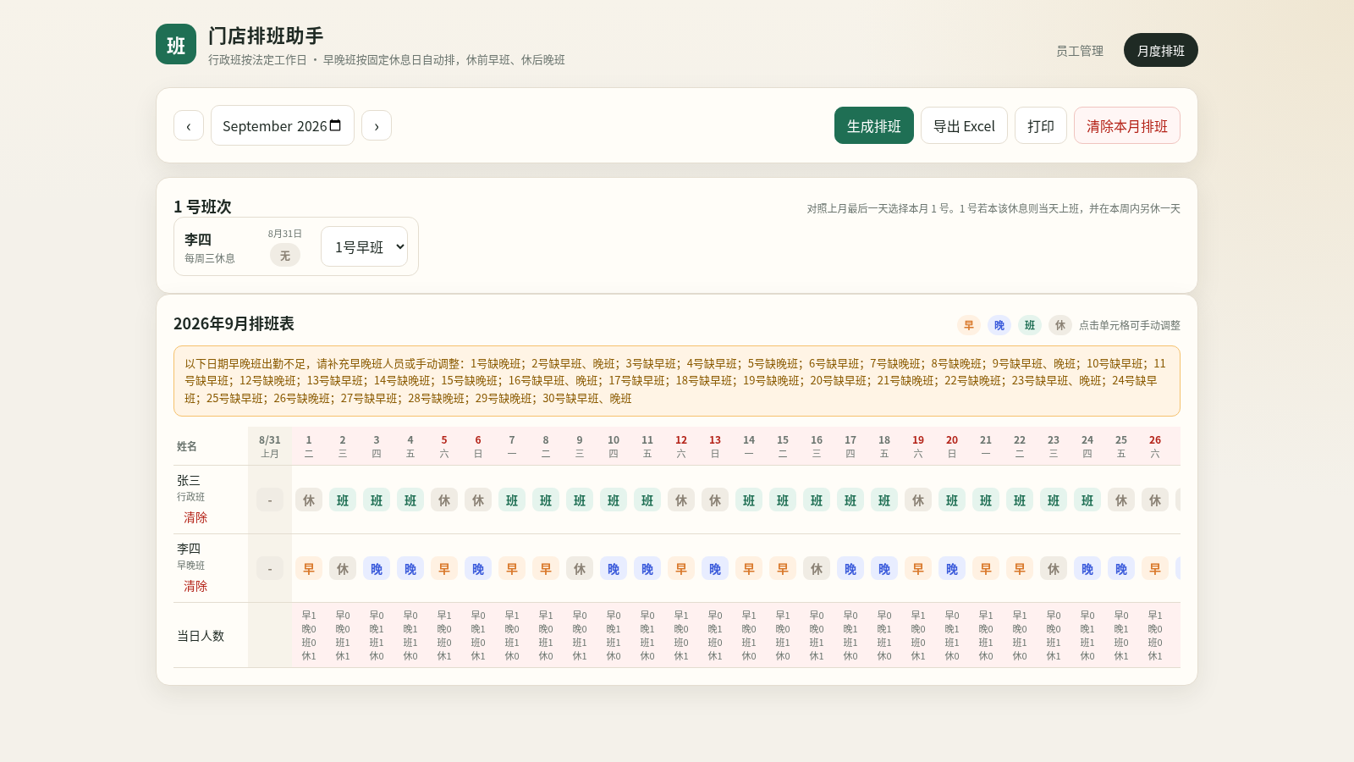Click 张三's 休 cell on day 19
Screen dimensions: 1354x762
pos(918,500)
